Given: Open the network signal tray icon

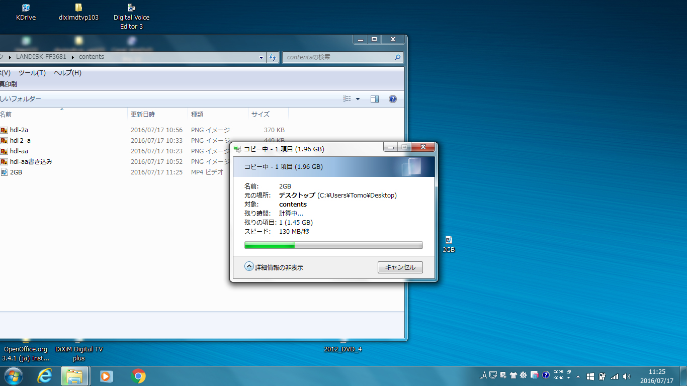Looking at the screenshot, I should (x=614, y=376).
